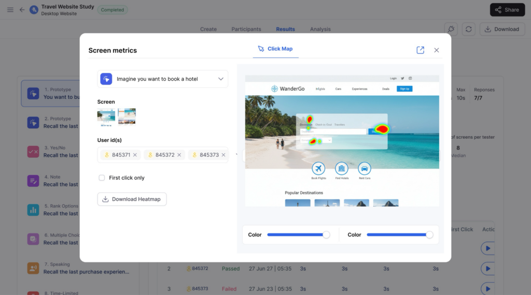Click the Book Flights airplane icon
This screenshot has width=531, height=295.
pos(318,168)
